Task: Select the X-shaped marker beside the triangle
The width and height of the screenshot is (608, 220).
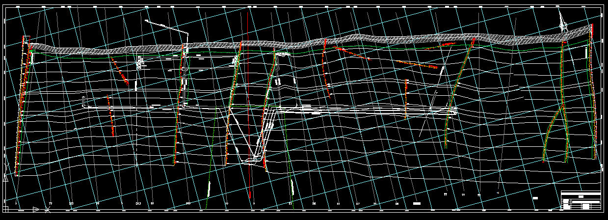Action: click(x=47, y=210)
